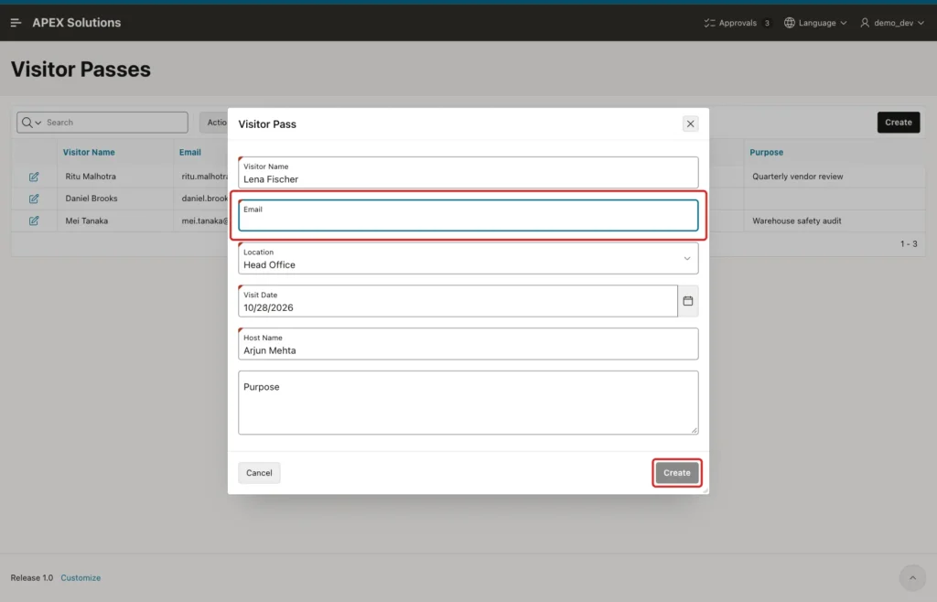
Task: Focus the Email input field
Action: click(x=468, y=216)
